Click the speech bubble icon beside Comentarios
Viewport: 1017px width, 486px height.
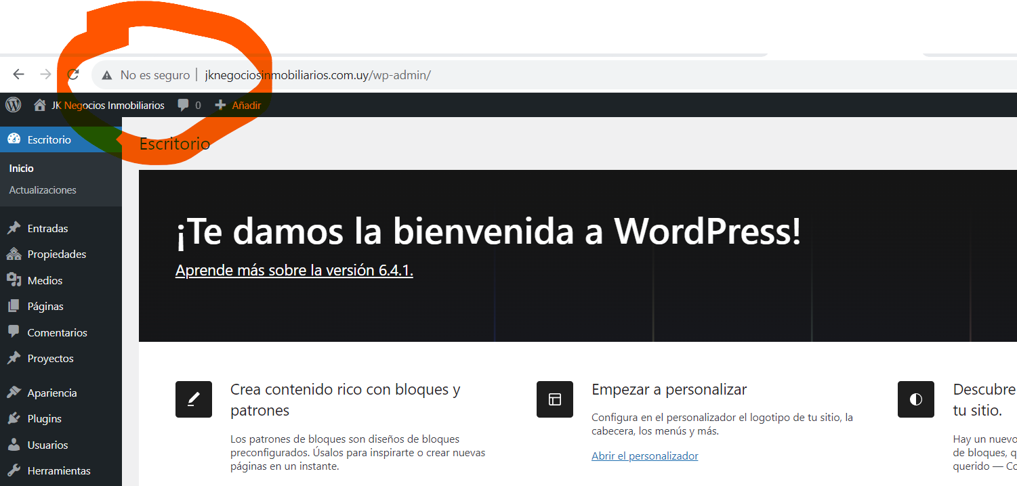pos(14,332)
